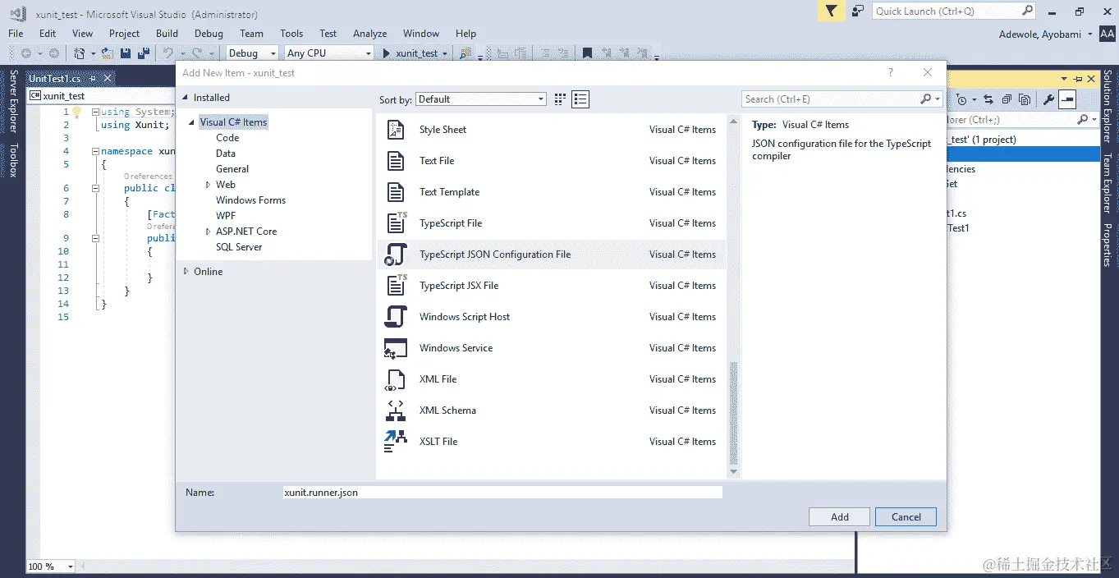Open the xunit_test start target dropdown arrow
1119x578 pixels.
(x=445, y=53)
